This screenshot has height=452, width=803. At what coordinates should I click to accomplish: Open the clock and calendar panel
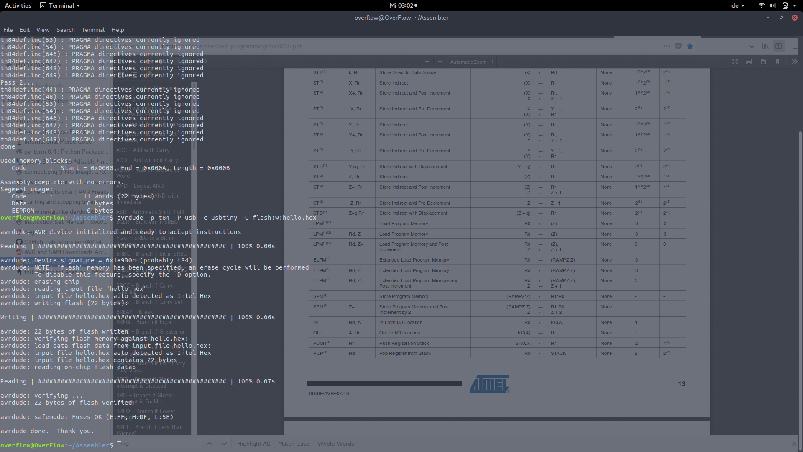403,5
